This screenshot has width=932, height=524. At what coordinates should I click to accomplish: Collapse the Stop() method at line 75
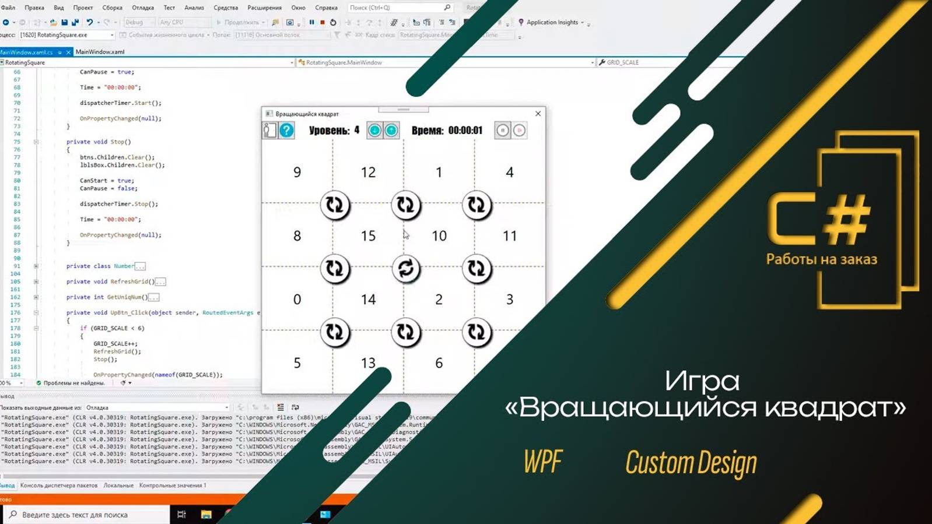pos(36,142)
